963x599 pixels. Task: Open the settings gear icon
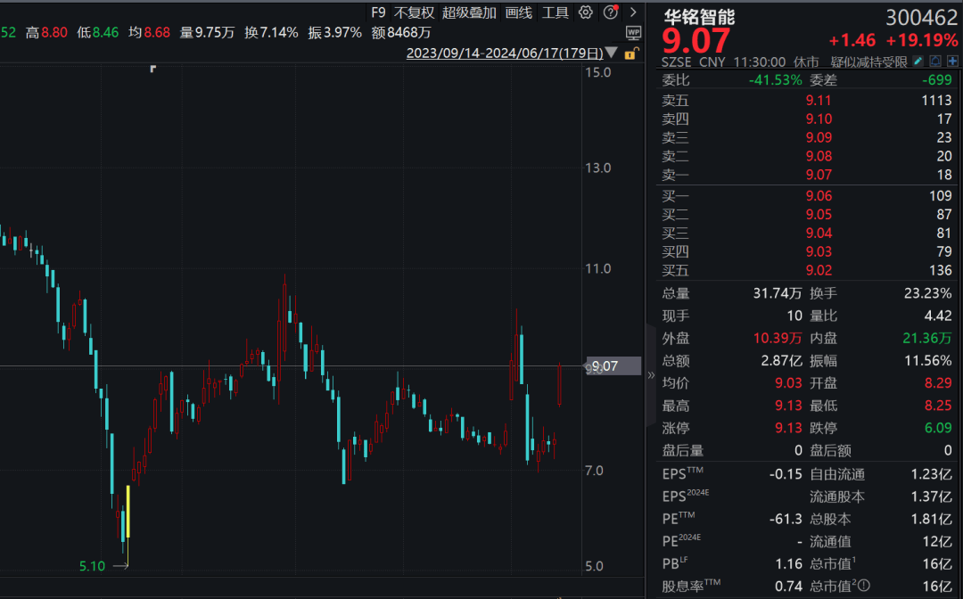pyautogui.click(x=585, y=12)
